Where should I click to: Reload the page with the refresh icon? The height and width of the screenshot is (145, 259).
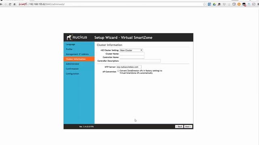pyautogui.click(x=10, y=4)
